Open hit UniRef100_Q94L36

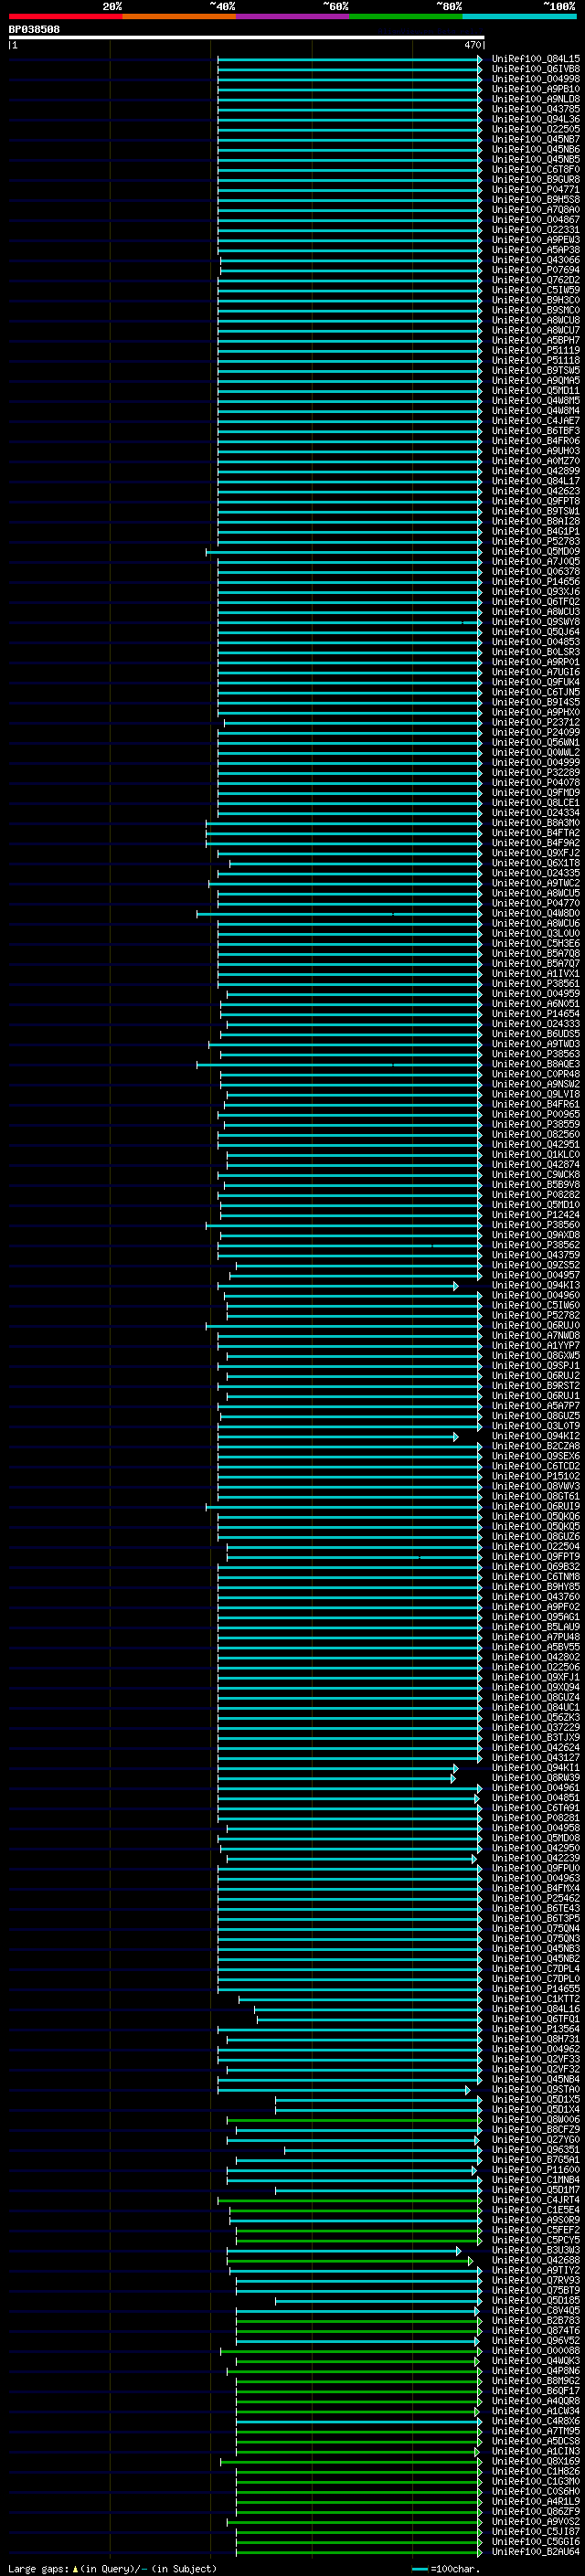(x=536, y=119)
